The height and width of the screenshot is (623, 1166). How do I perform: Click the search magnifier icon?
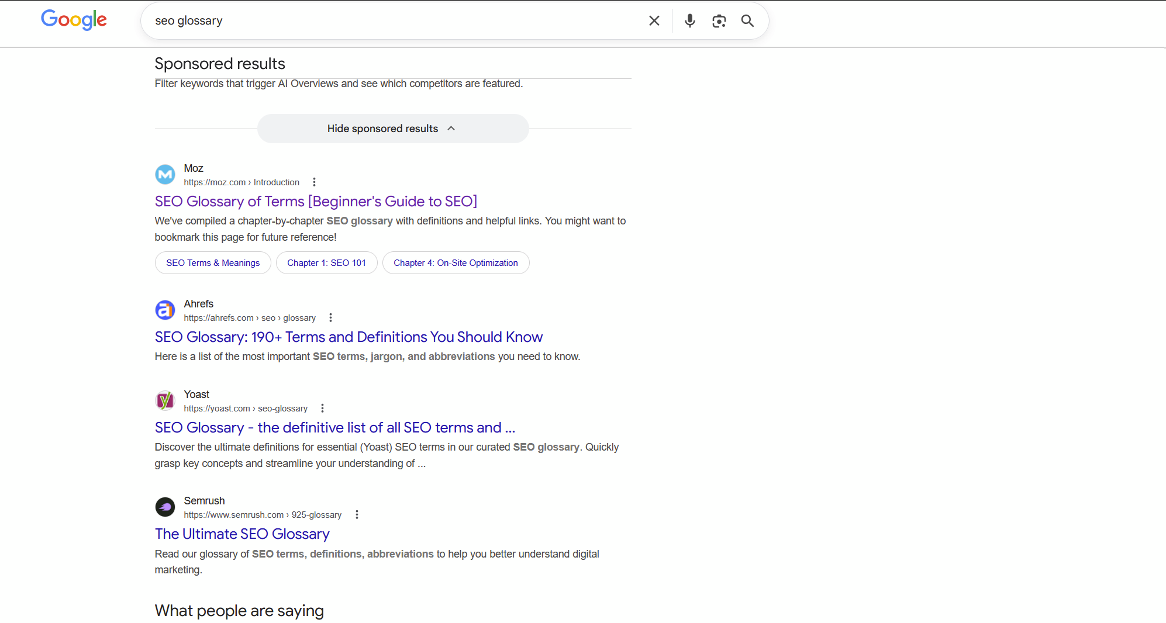coord(747,20)
